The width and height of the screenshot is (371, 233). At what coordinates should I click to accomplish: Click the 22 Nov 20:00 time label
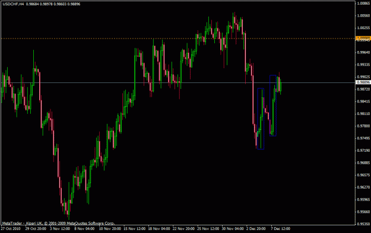[183, 229]
